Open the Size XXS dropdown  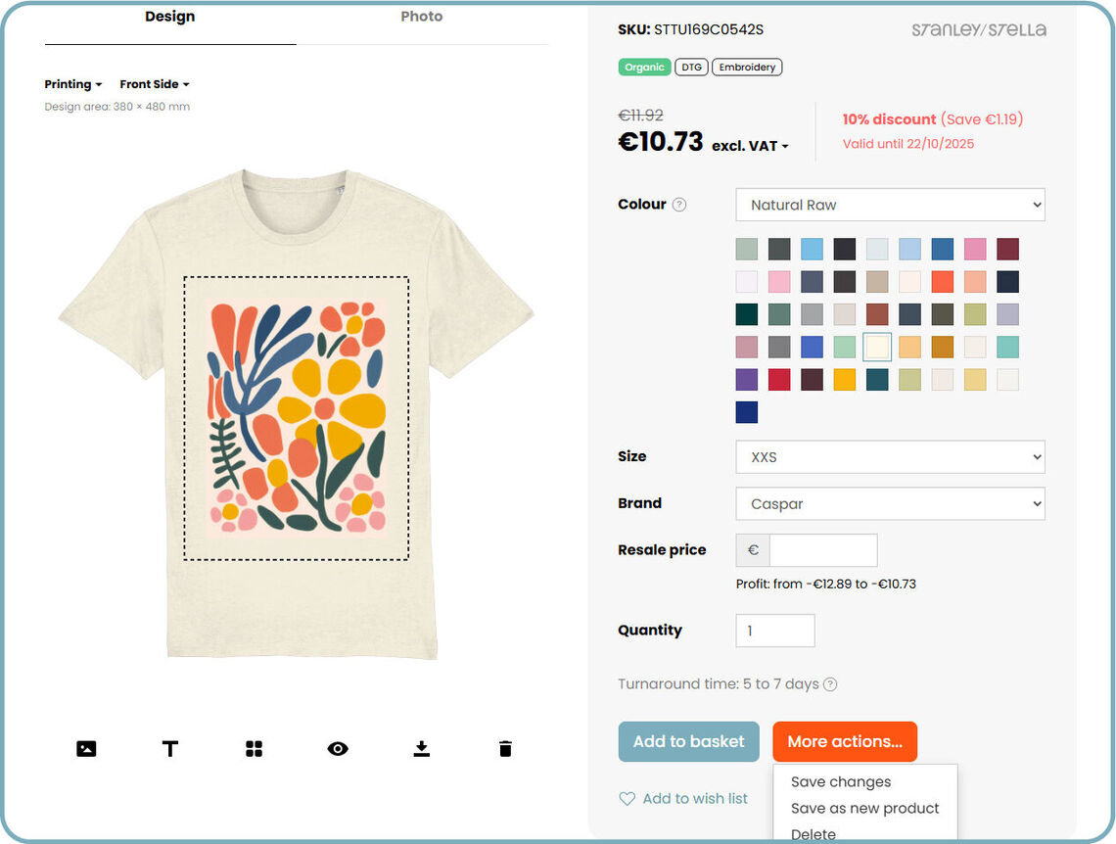point(890,457)
